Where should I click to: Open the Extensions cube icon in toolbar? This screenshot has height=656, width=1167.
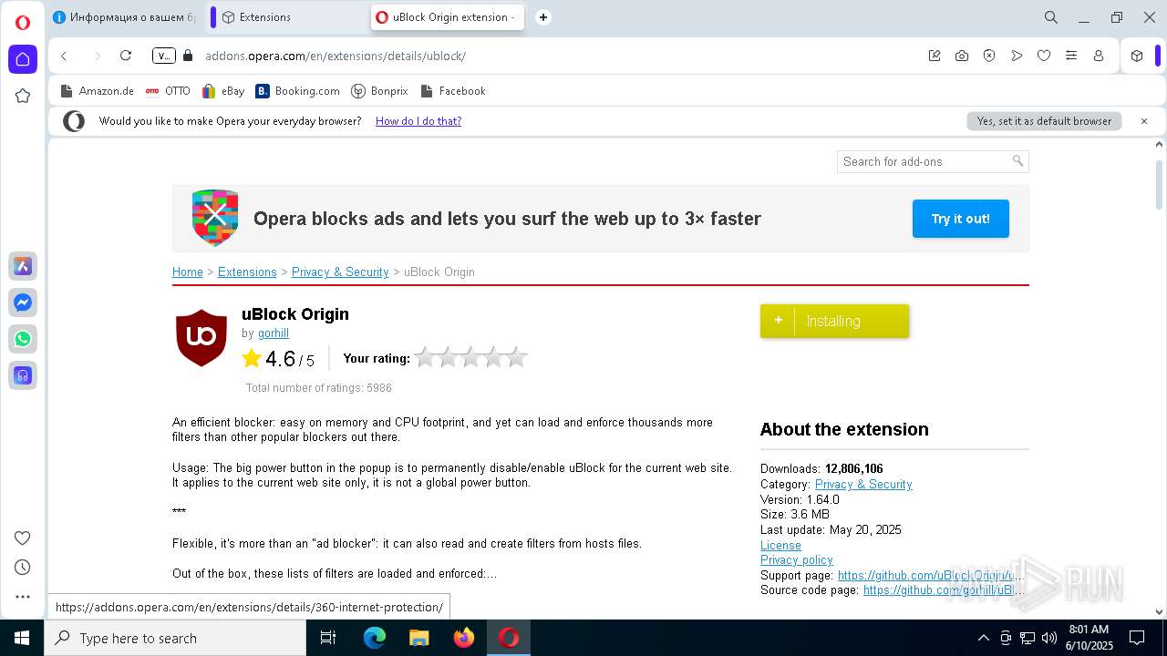point(1137,56)
